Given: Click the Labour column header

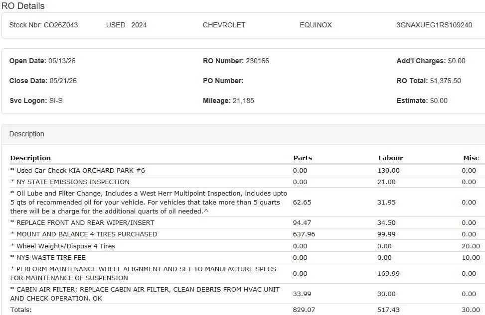Looking at the screenshot, I should tap(390, 158).
